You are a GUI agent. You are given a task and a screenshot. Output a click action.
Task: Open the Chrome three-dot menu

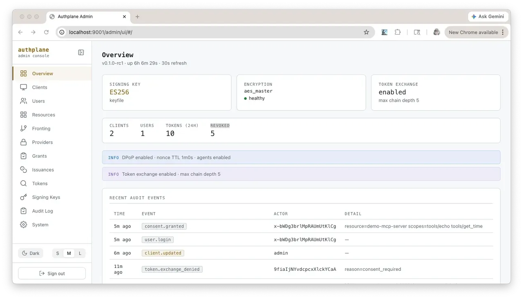coord(503,32)
